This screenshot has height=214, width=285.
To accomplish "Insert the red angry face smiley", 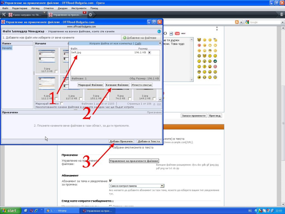I will (199, 45).
